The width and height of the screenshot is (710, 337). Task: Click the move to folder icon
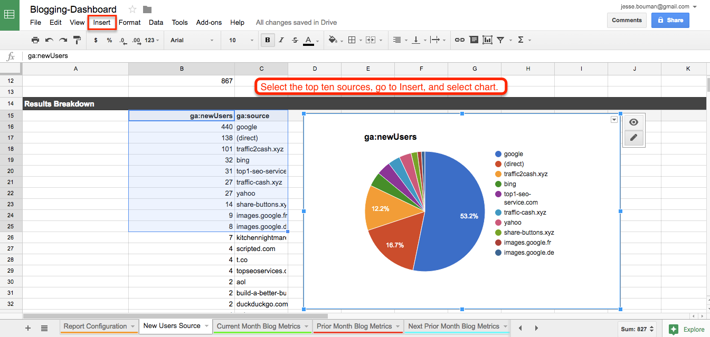147,9
